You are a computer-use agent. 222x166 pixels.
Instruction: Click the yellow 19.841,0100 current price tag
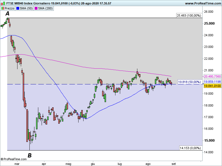[x=212, y=86]
